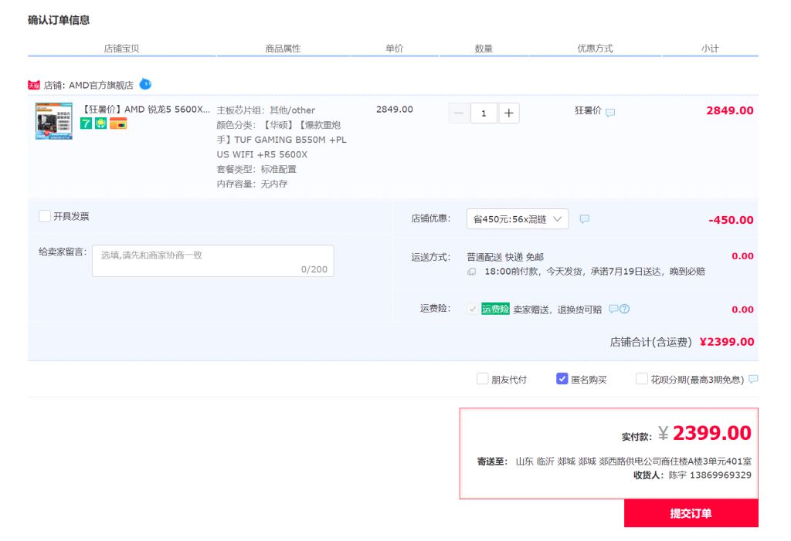Open the store customer service chat icon
Viewport: 791px width, 541px height.
point(145,85)
